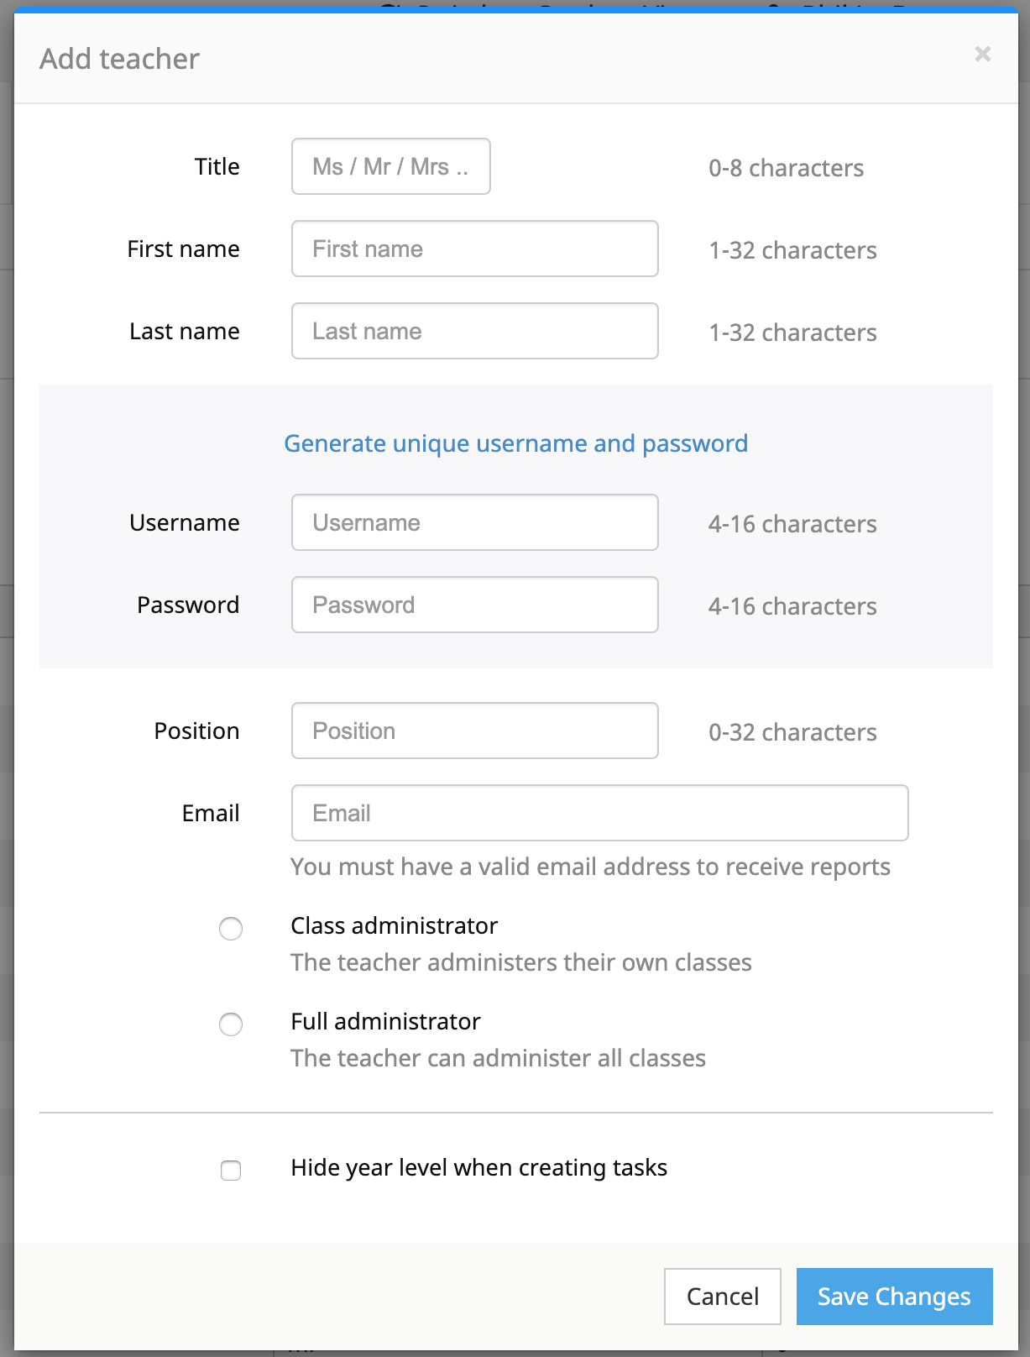The height and width of the screenshot is (1357, 1030).
Task: Click the "Position" label beside the field
Action: point(196,731)
